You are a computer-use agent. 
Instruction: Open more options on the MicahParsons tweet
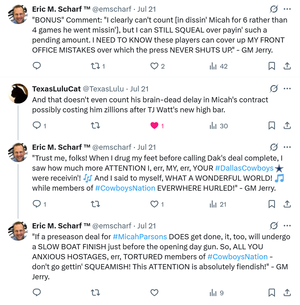pyautogui.click(x=287, y=226)
